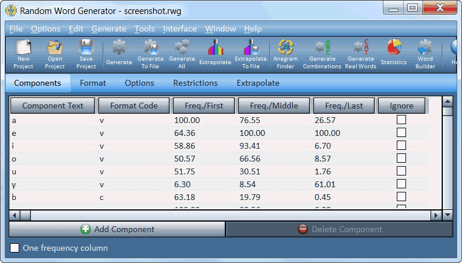Screen dimensions: 462x263
Task: Click the Freq./Last column header
Action: (344, 106)
